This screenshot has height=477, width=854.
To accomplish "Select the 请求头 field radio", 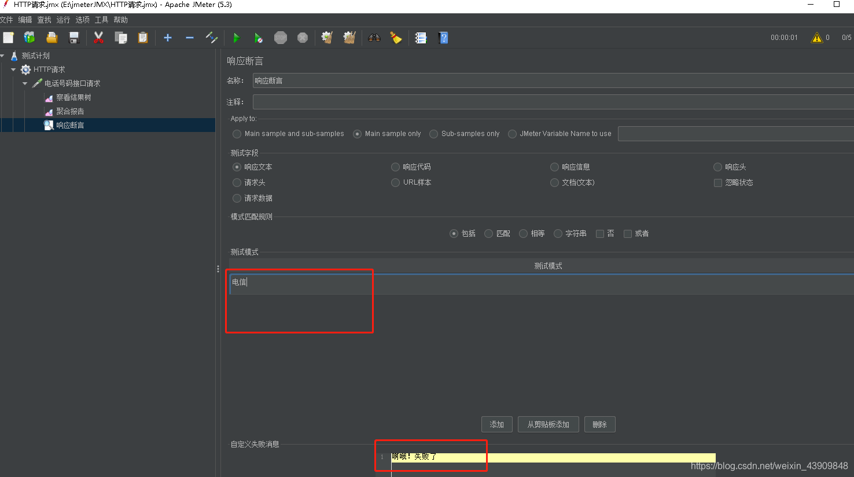I will coord(237,182).
